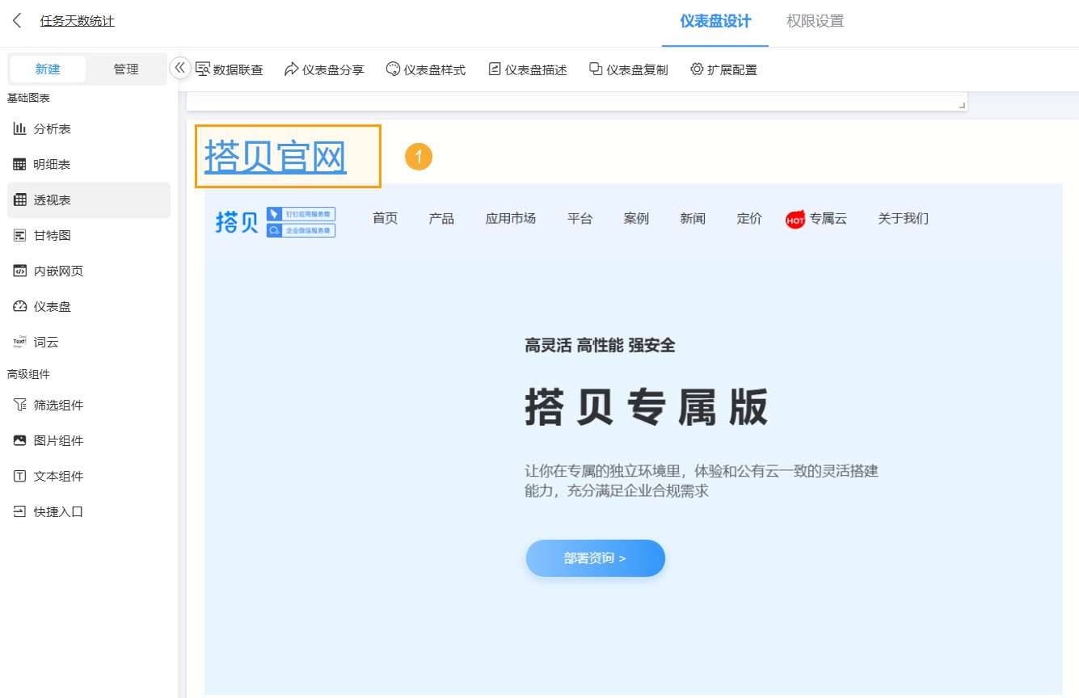The image size is (1079, 698).
Task: Collapse the left component panel
Action: [x=179, y=69]
